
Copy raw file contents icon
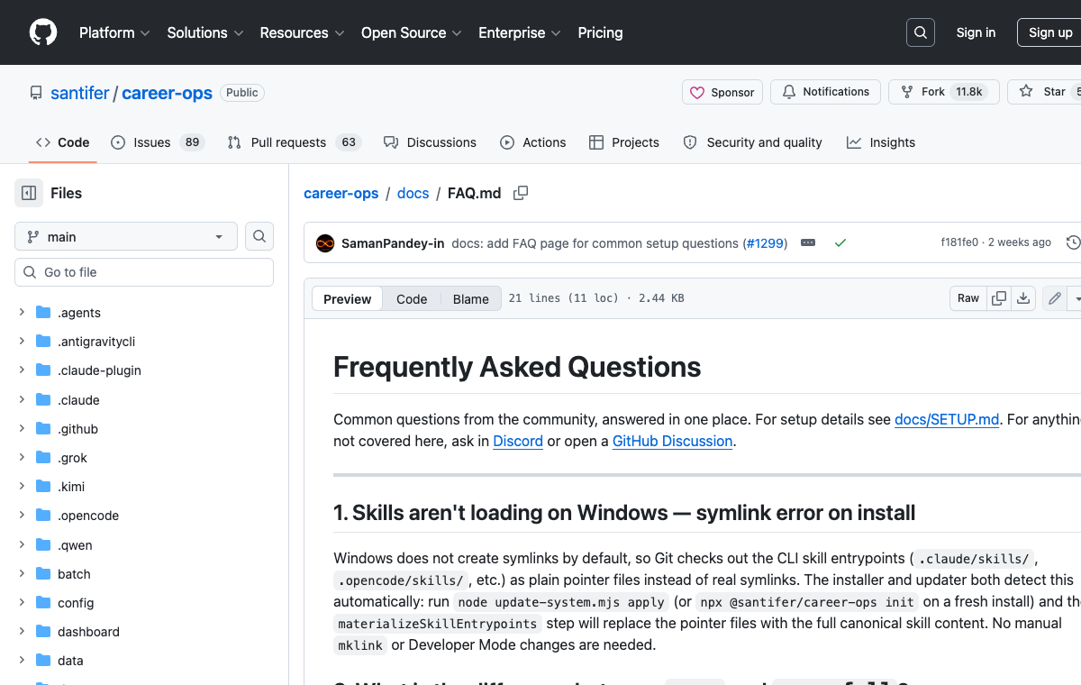(999, 298)
